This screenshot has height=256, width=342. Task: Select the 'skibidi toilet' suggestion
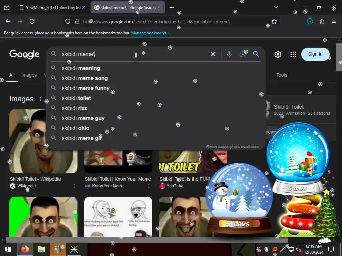156,98
